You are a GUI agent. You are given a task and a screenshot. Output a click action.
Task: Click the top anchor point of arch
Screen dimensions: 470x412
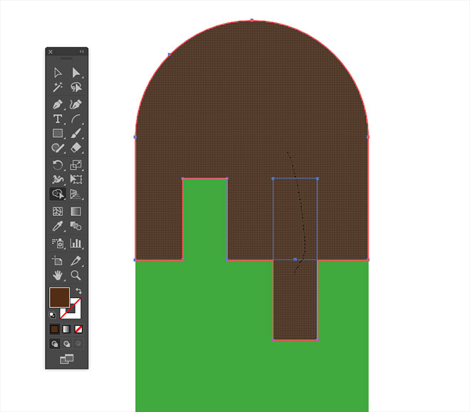point(252,20)
